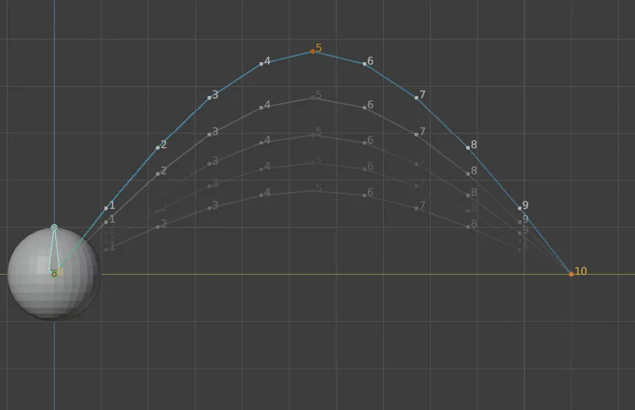Select the gray sphere mesh object
This screenshot has width=635, height=410.
(54, 274)
